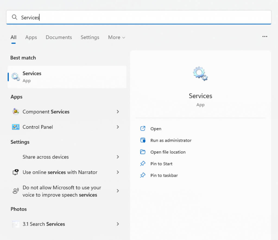Open the Services app
The height and width of the screenshot is (240, 278).
156,129
